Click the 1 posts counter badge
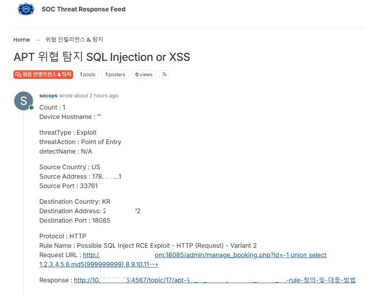Viewport: 365px width, 298px height. click(87, 75)
